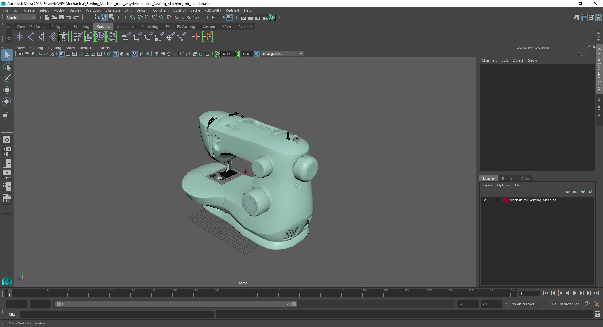The image size is (603, 327).
Task: Open Options menu in Layer Editor
Action: (x=503, y=185)
